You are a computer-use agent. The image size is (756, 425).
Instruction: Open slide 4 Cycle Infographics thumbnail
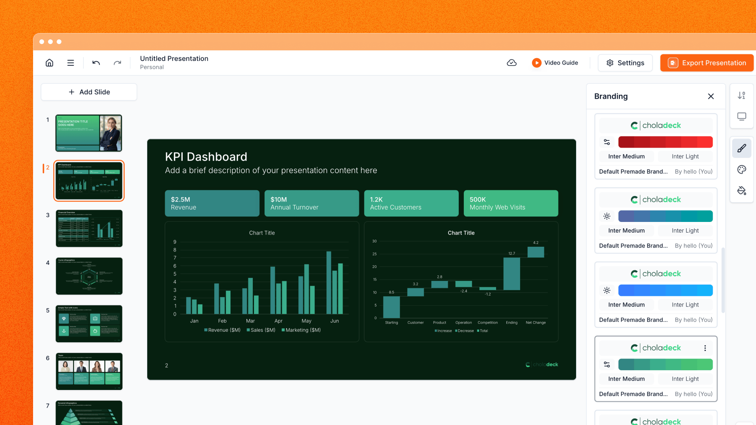click(x=89, y=276)
